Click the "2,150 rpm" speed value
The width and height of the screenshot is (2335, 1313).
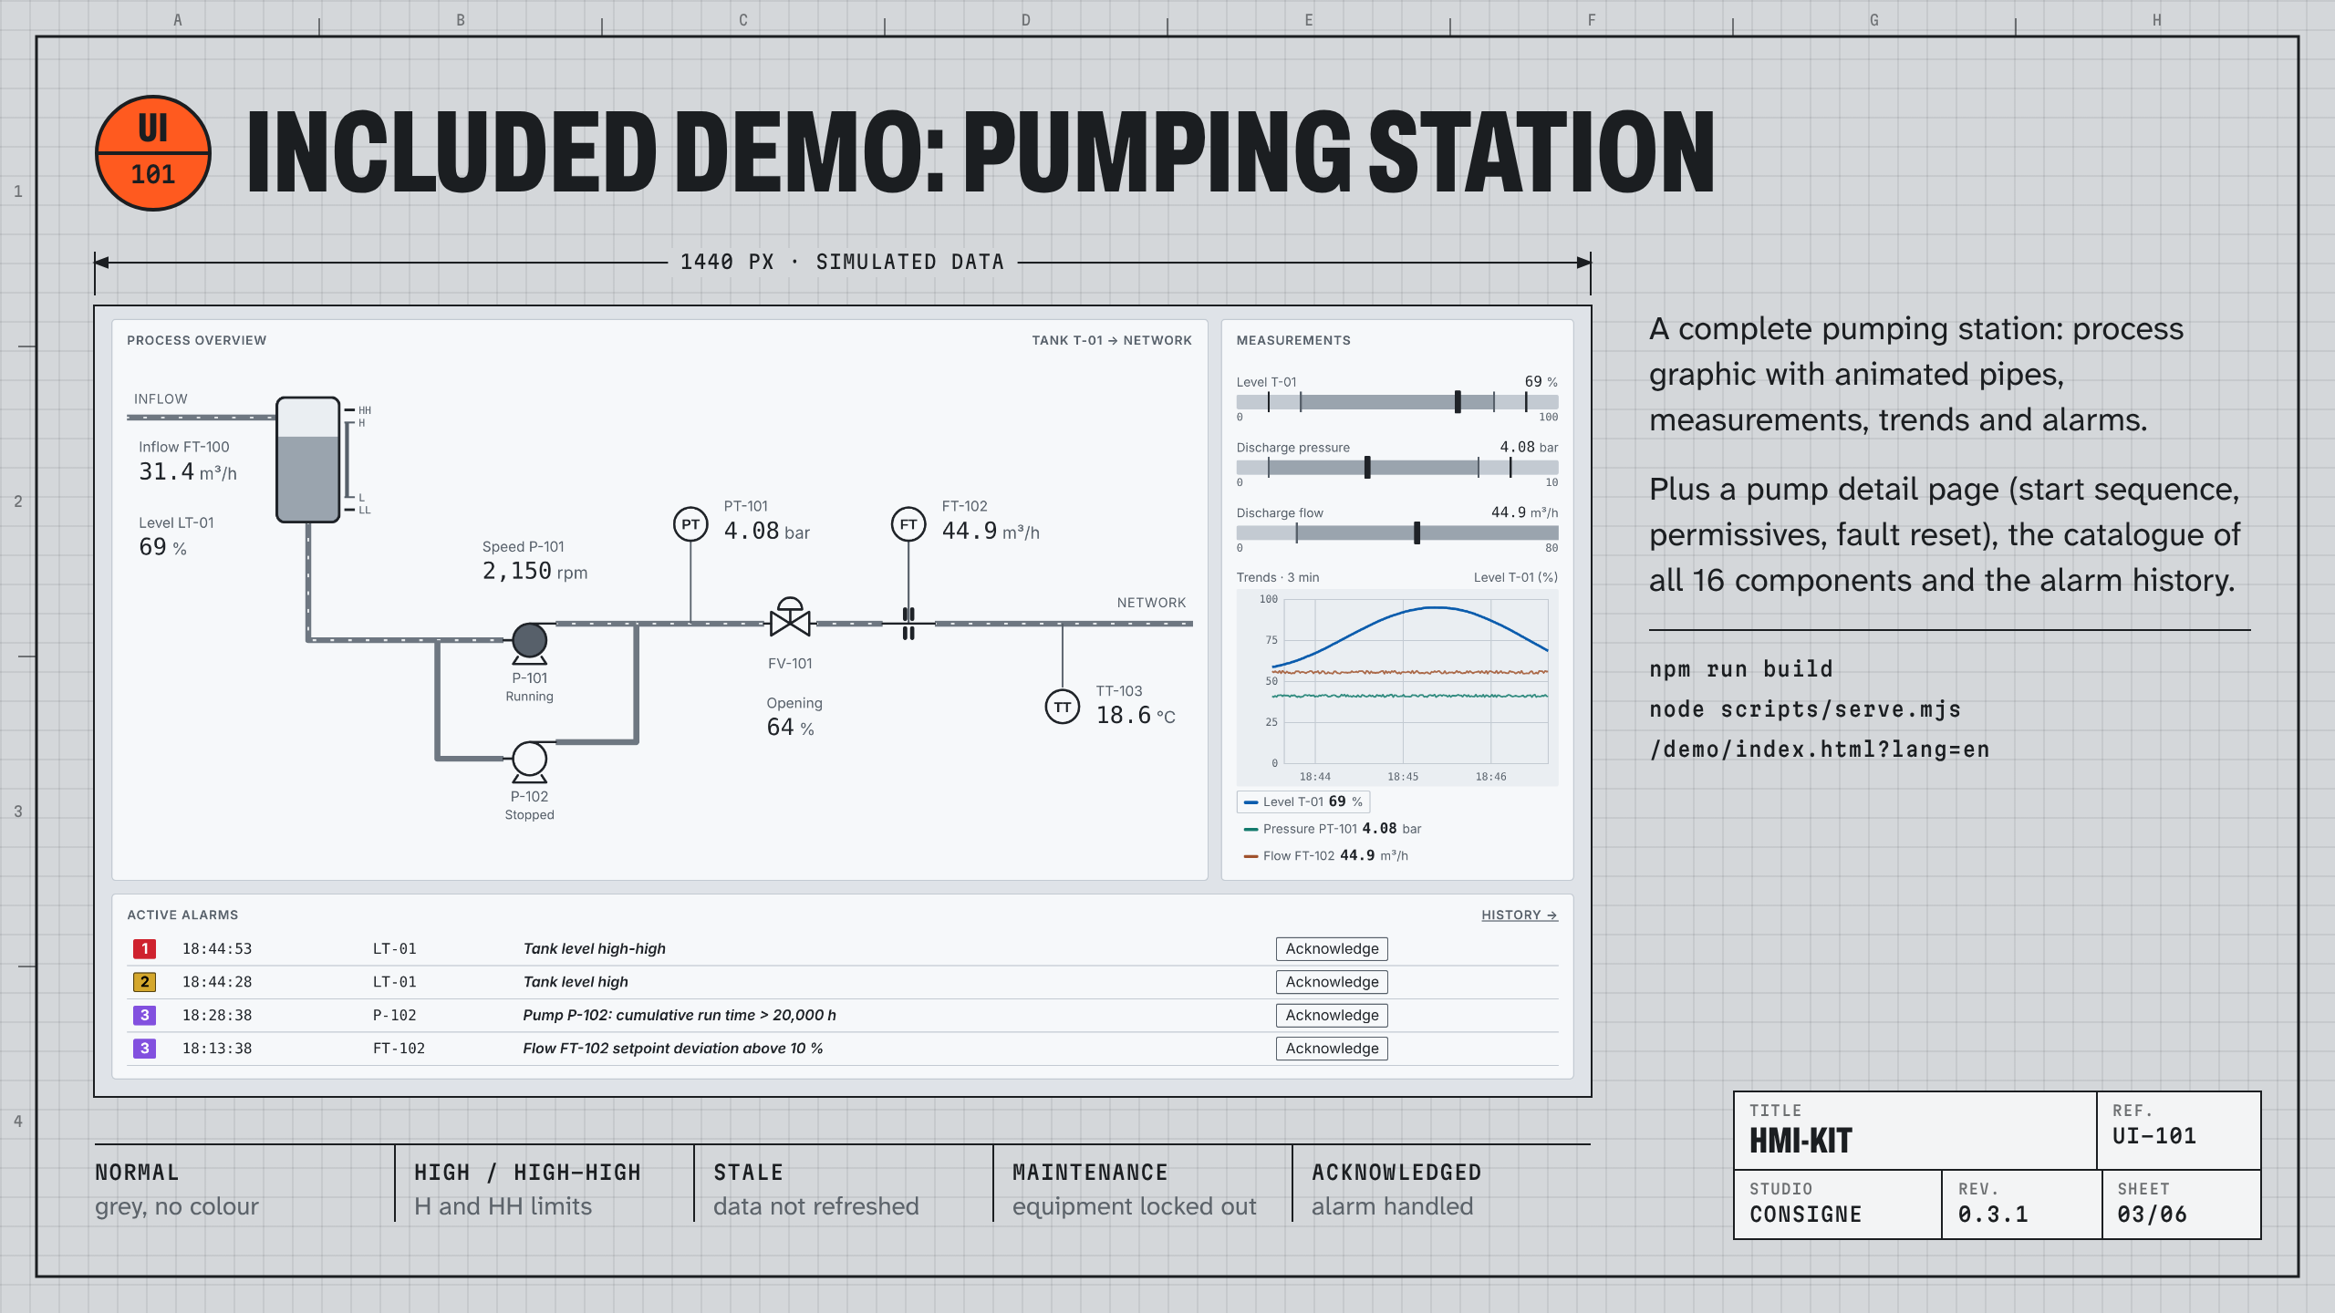point(534,572)
